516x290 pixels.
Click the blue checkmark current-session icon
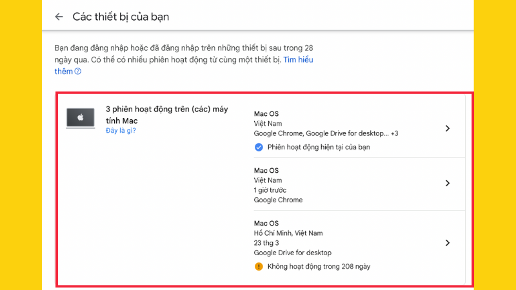(259, 147)
